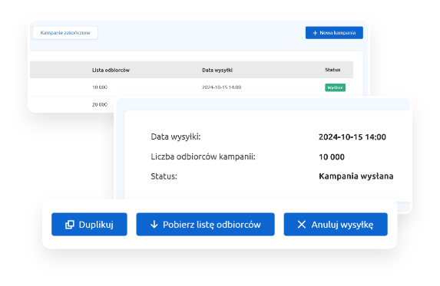
Task: Click the X icon on Anuluj wysyłkę
Action: [x=302, y=225]
